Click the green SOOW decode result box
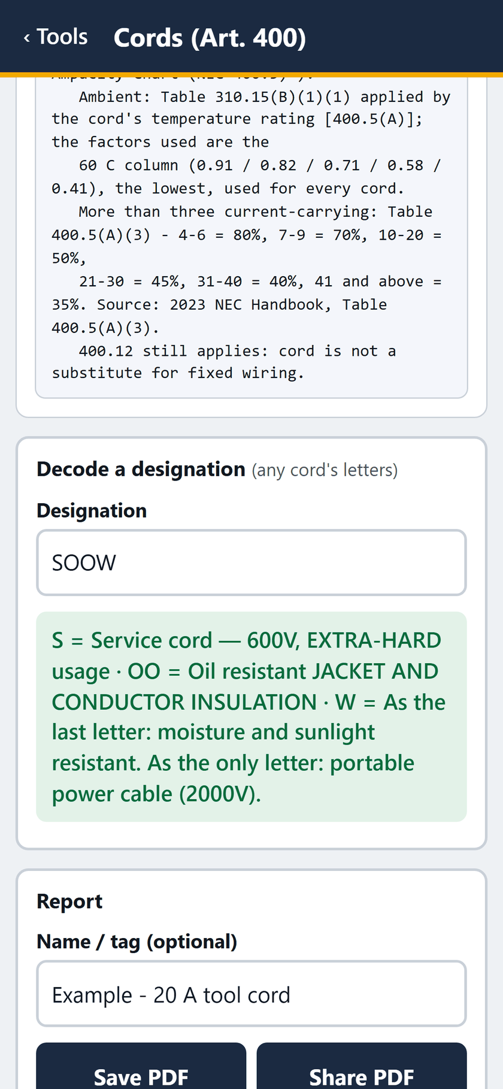This screenshot has height=1089, width=503. click(251, 717)
